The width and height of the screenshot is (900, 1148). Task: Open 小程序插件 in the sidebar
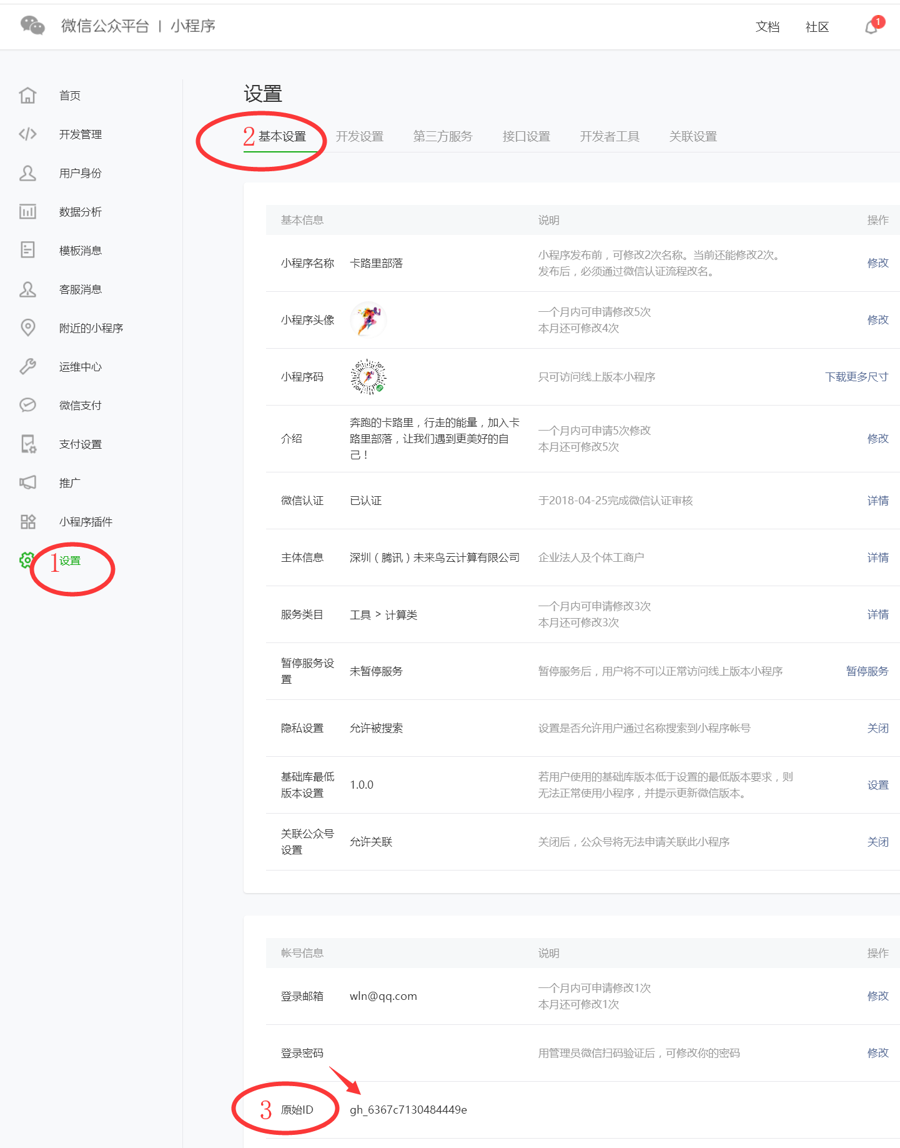pos(86,522)
